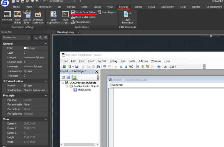Collapse GCADProject tree node
The image size is (224, 147).
[x=63, y=83]
